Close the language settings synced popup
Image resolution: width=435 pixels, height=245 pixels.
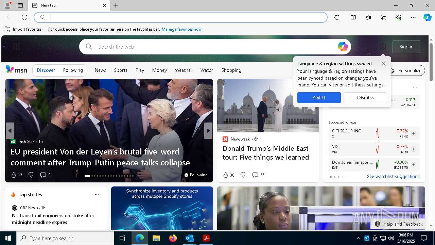pyautogui.click(x=384, y=64)
